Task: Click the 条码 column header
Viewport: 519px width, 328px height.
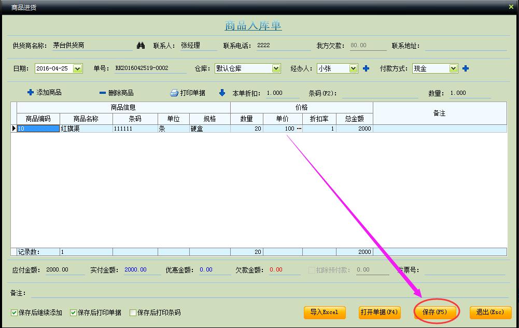Action: (x=135, y=119)
